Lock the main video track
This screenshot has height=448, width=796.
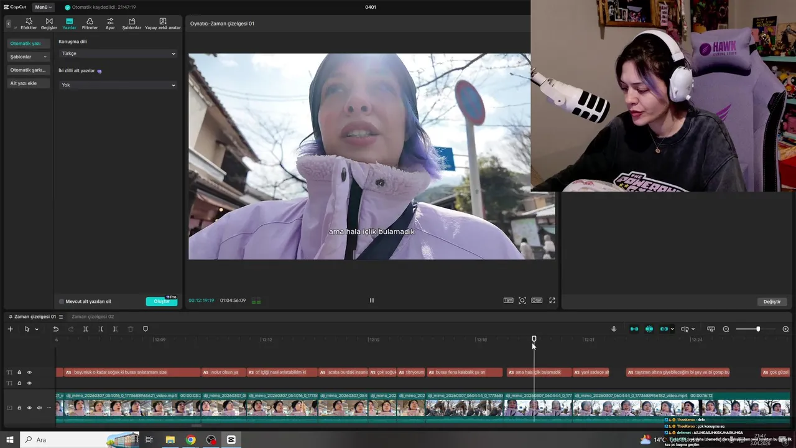point(19,408)
